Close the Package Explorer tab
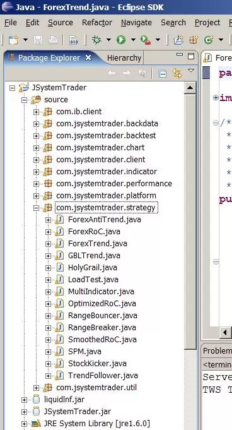This screenshot has width=232, height=430. 88,57
